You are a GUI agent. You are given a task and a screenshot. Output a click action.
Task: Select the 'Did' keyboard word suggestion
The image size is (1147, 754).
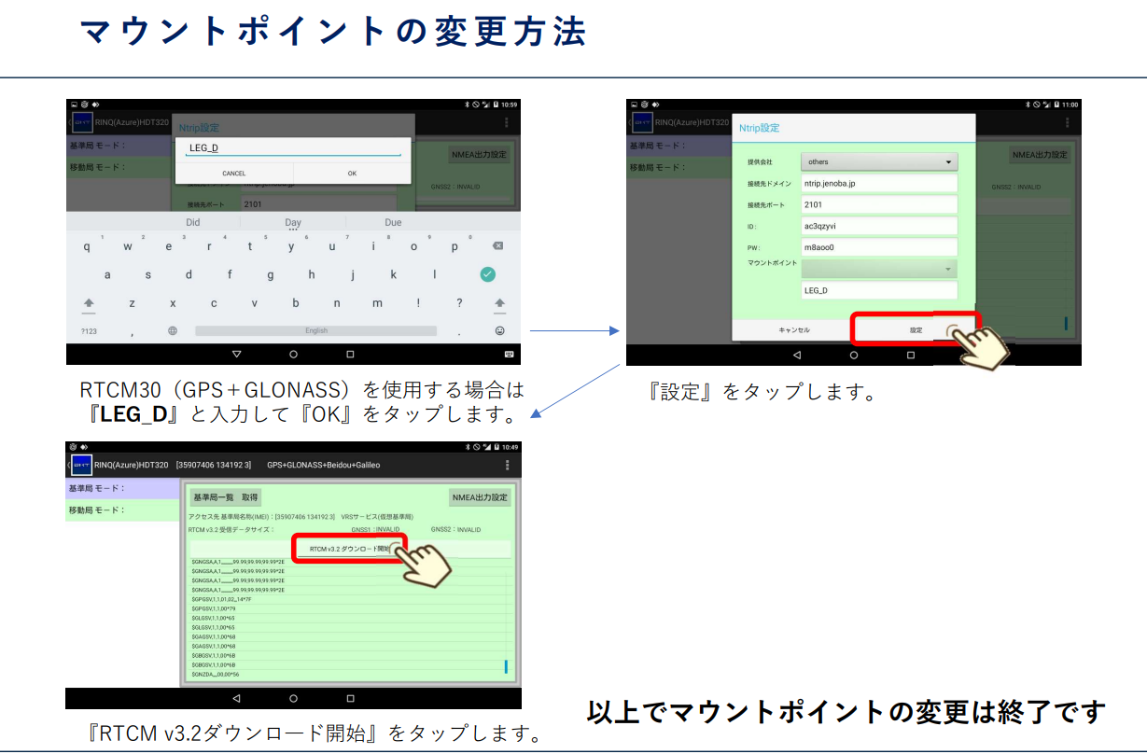(192, 223)
